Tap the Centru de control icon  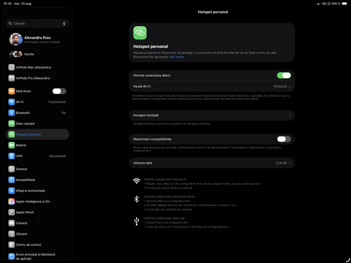(12, 244)
